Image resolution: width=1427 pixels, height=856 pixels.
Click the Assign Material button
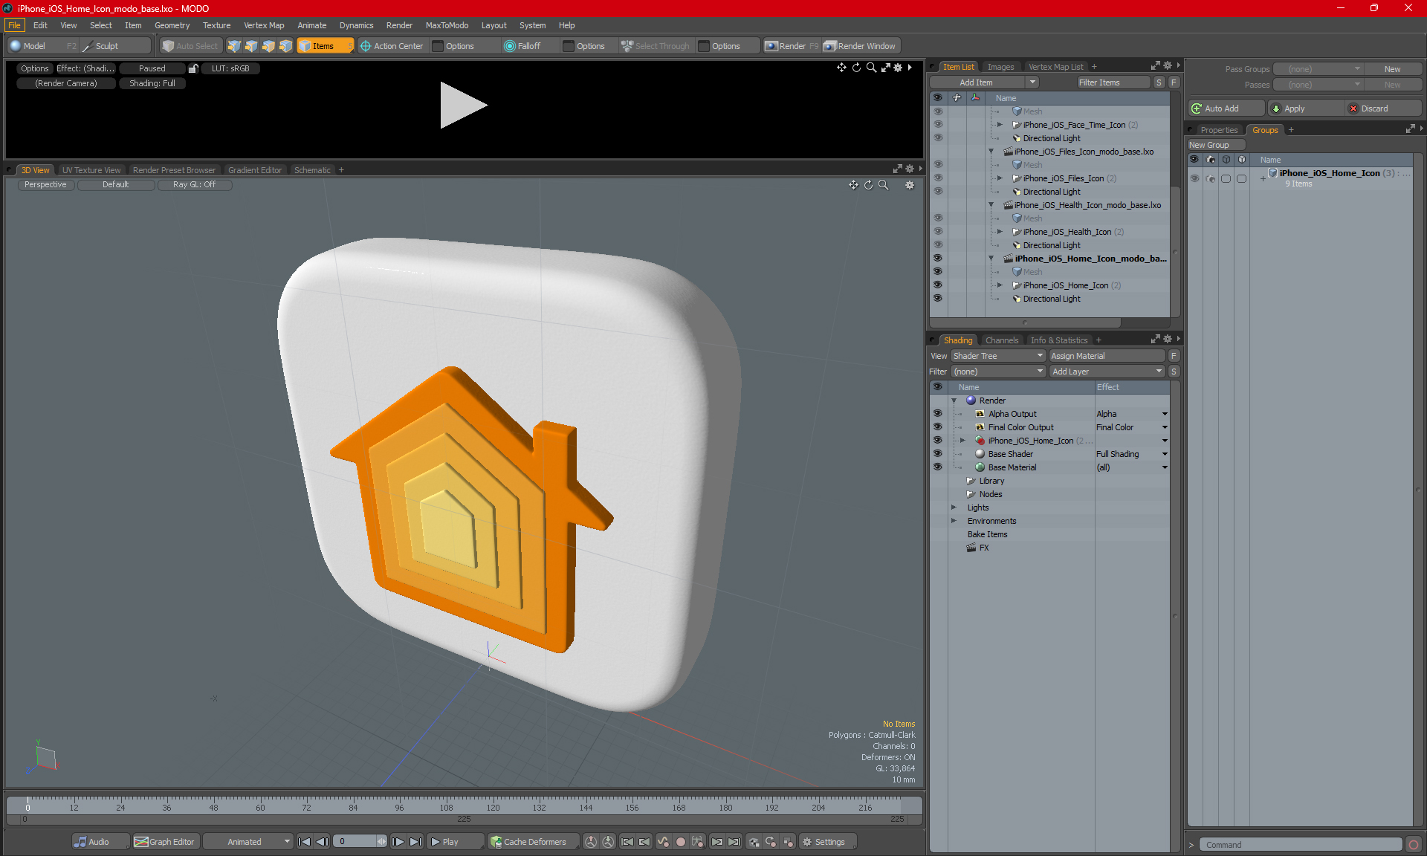click(x=1107, y=356)
